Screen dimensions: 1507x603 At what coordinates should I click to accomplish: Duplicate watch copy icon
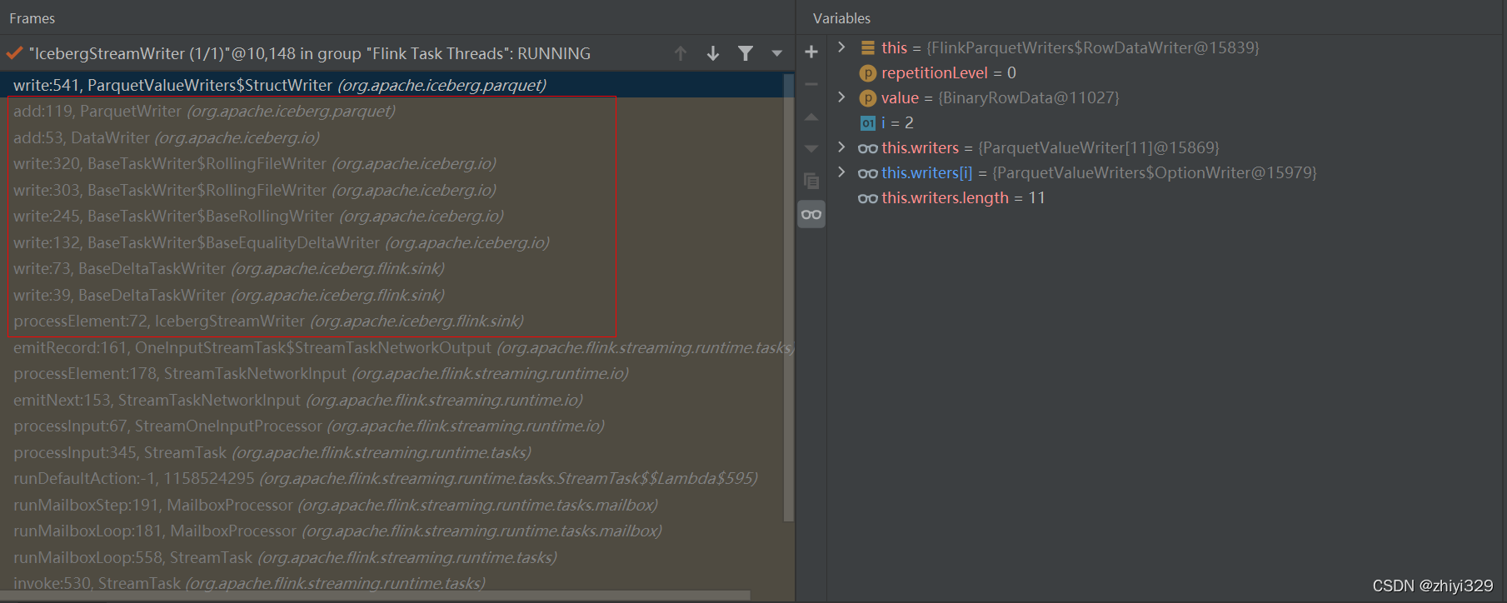(x=811, y=181)
